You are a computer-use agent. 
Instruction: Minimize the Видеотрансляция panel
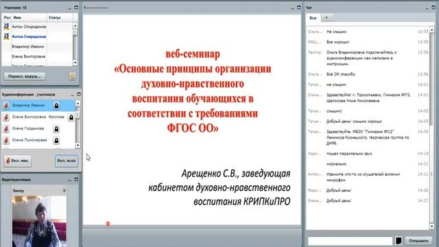point(70,180)
